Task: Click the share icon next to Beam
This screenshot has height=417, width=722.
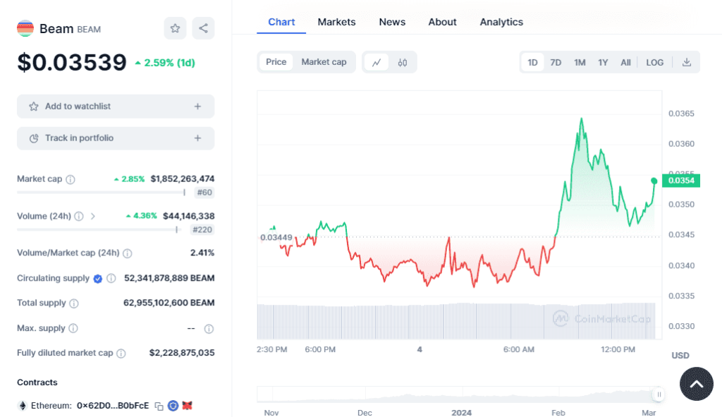Action: point(203,28)
